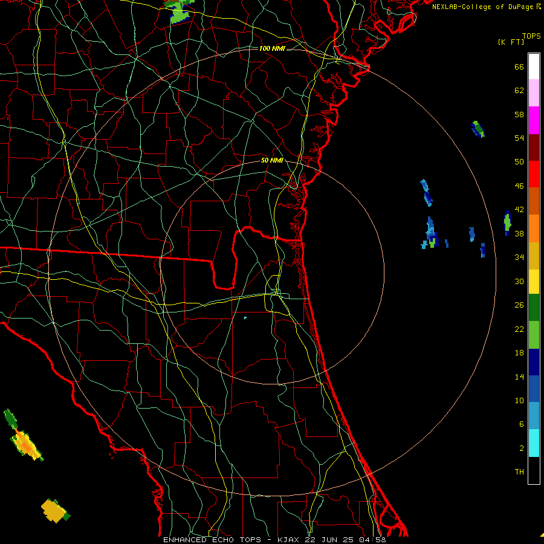
Task: Pick the dark maroon legend swatch
Action: pos(534,147)
